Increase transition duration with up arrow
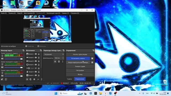The width and height of the screenshot is (171, 96). coord(63,57)
